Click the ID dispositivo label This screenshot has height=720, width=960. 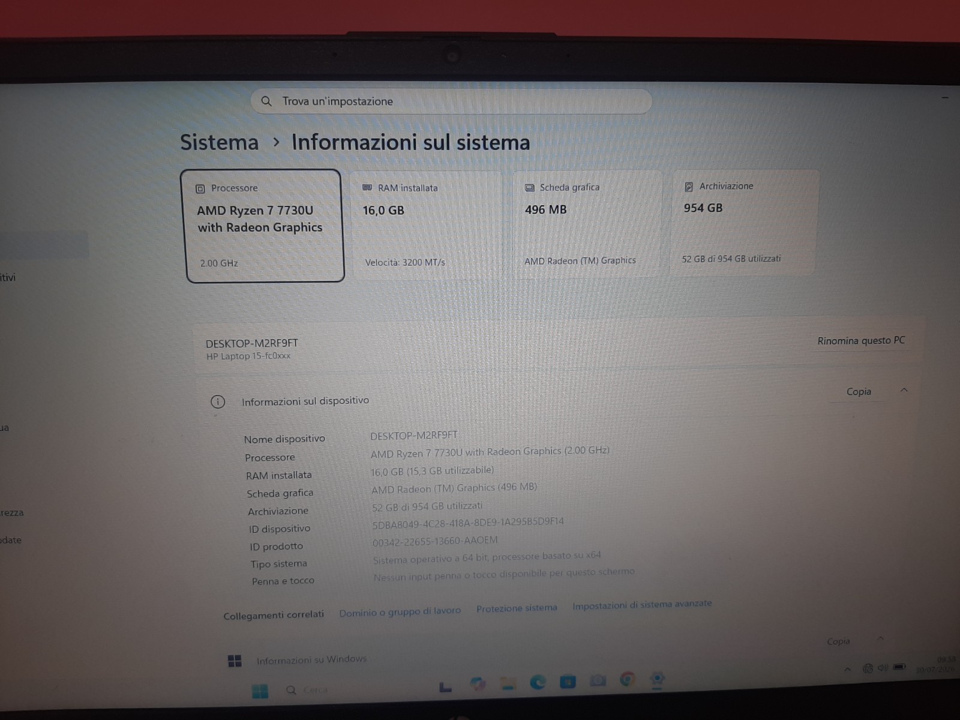click(280, 529)
